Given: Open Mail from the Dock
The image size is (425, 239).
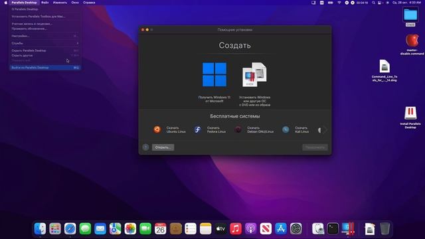Looking at the screenshot, I should coord(100,228).
